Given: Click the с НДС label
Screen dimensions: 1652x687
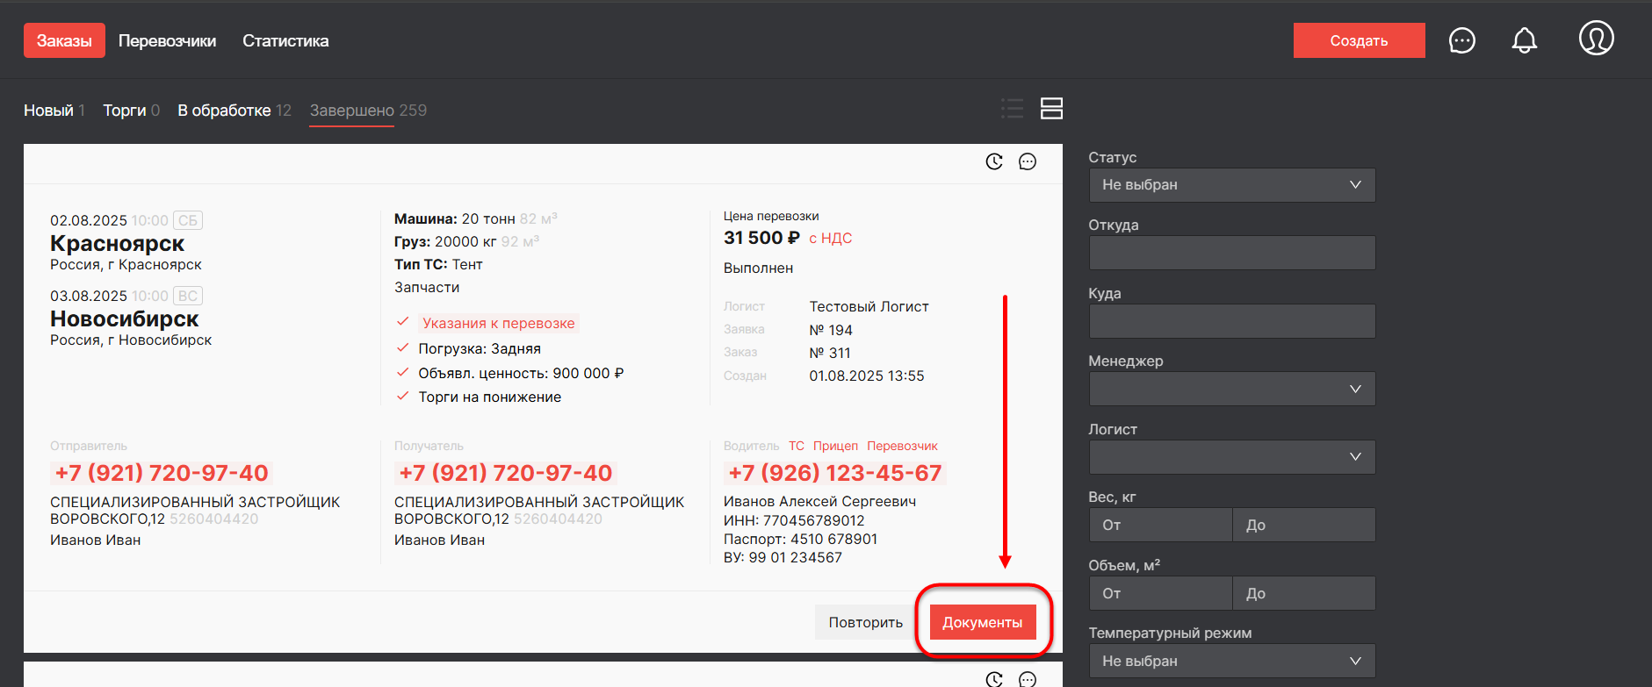Looking at the screenshot, I should coord(830,239).
